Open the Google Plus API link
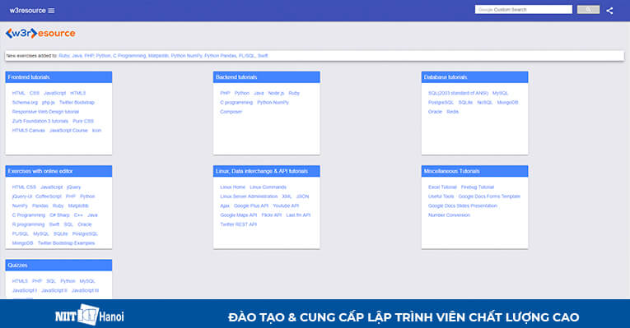This screenshot has height=328, width=630. click(x=251, y=206)
